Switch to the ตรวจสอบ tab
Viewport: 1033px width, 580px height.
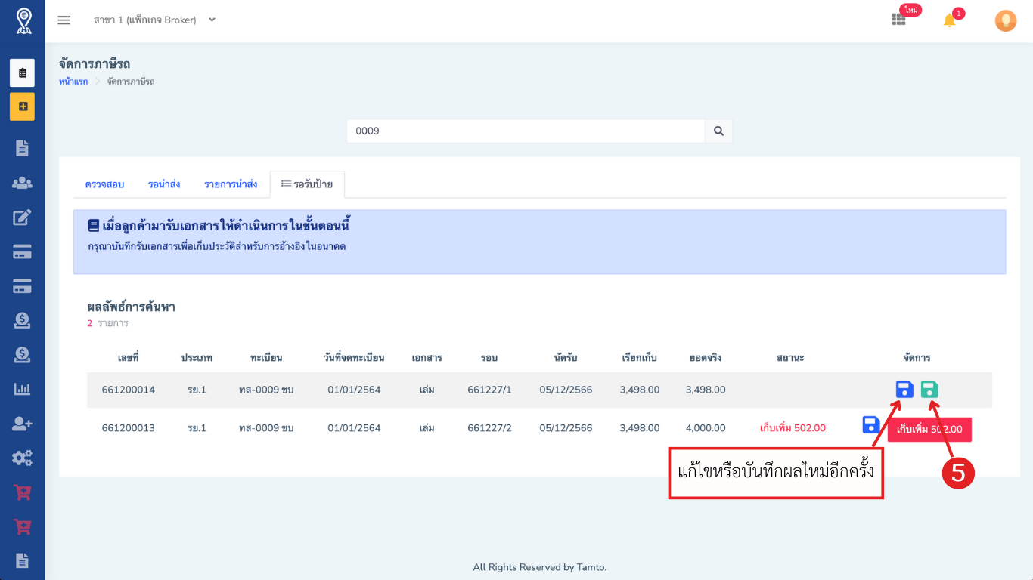(104, 184)
